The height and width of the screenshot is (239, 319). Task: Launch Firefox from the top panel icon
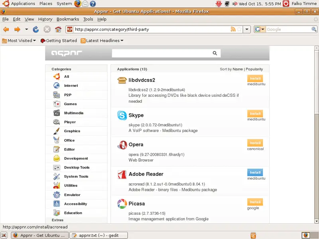pyautogui.click(x=77, y=4)
